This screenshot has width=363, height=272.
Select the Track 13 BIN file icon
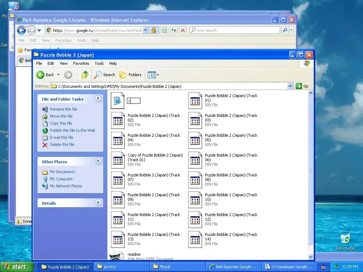pyautogui.click(x=118, y=240)
